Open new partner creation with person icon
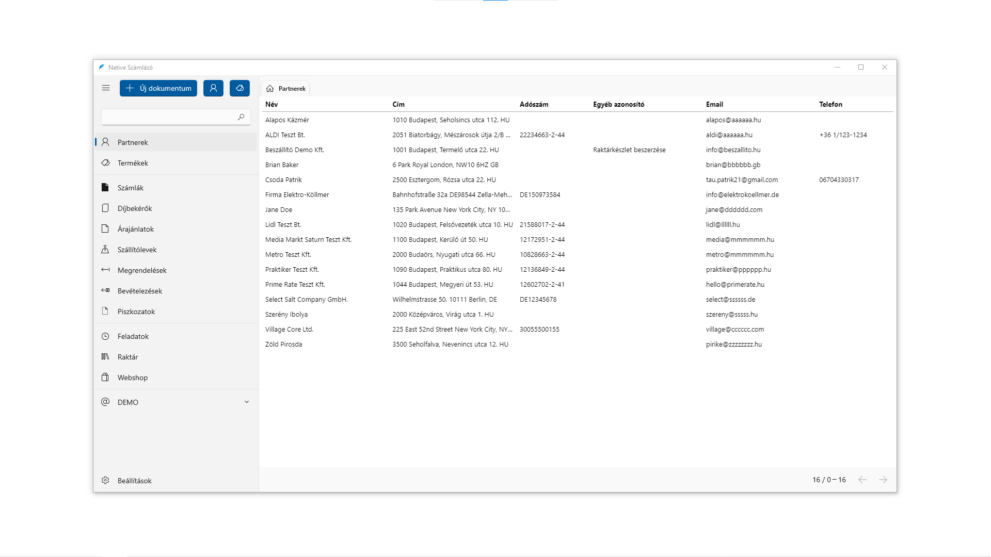The height and width of the screenshot is (557, 991). coord(213,88)
